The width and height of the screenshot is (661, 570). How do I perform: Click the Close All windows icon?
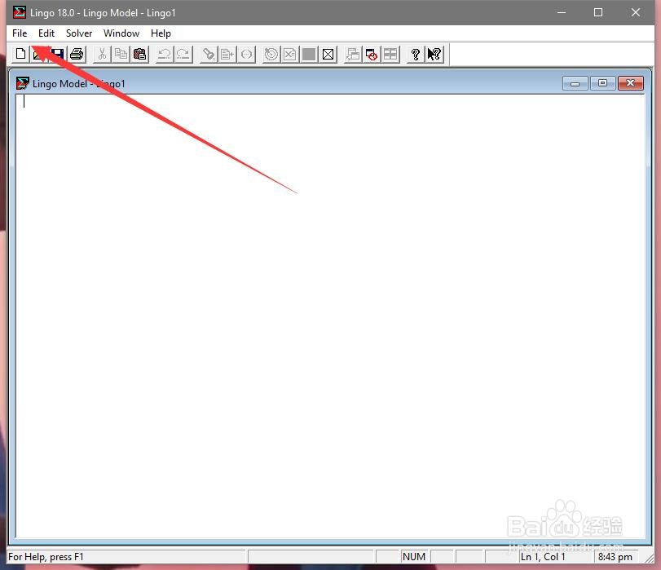tap(372, 54)
